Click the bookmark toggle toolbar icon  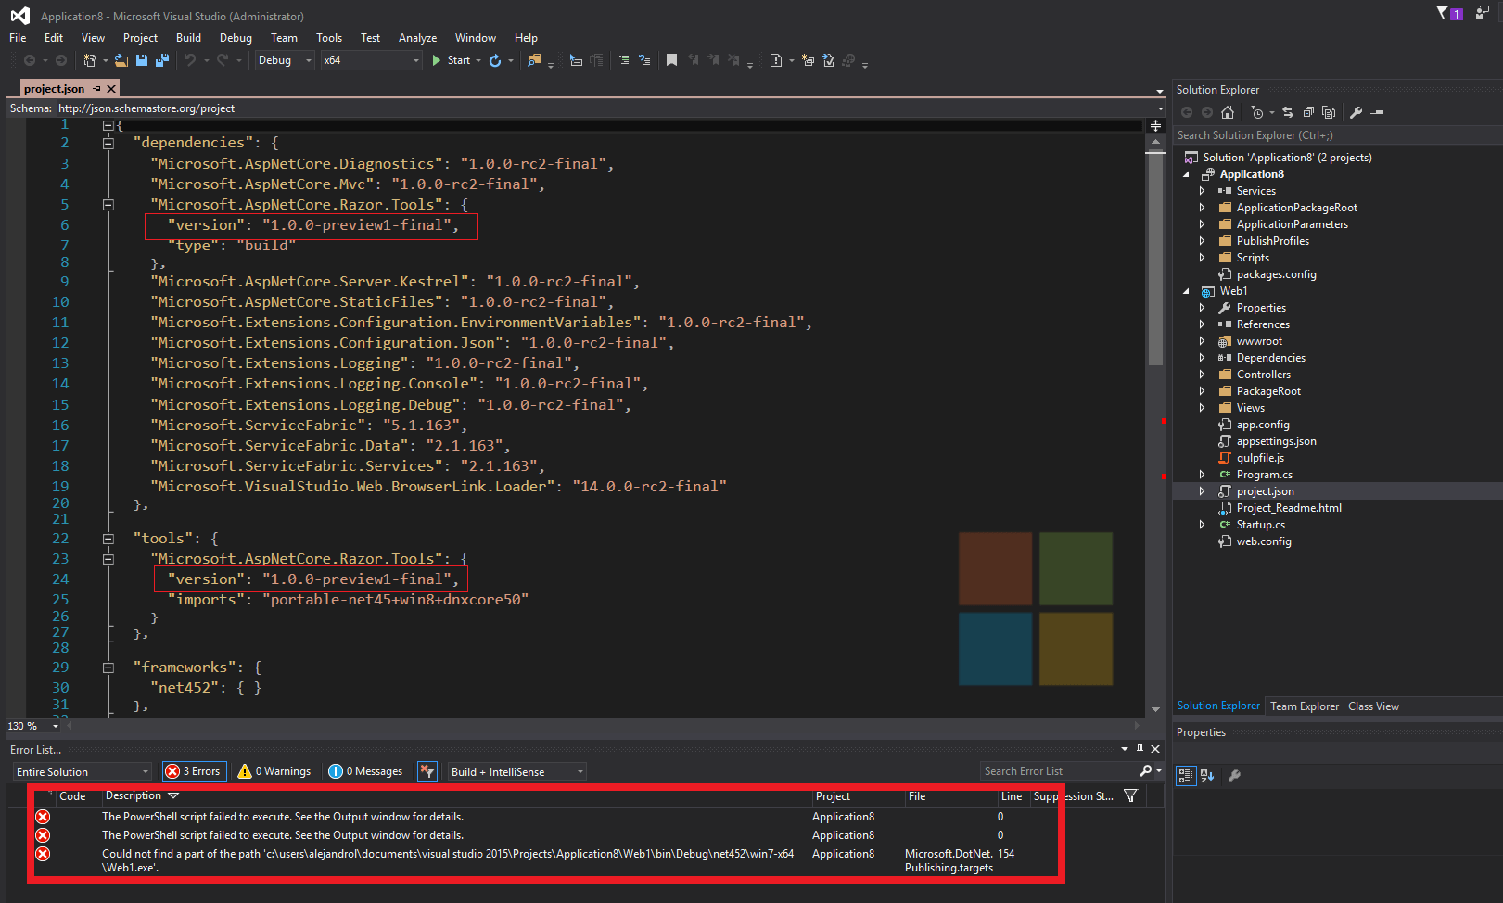(x=671, y=60)
